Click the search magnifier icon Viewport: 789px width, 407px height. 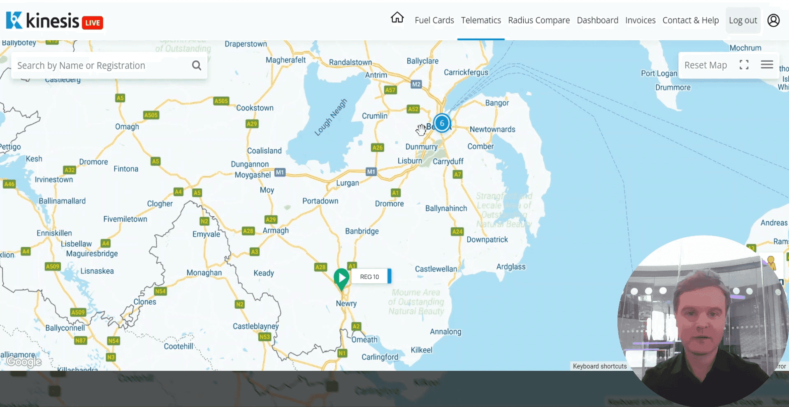click(x=197, y=65)
